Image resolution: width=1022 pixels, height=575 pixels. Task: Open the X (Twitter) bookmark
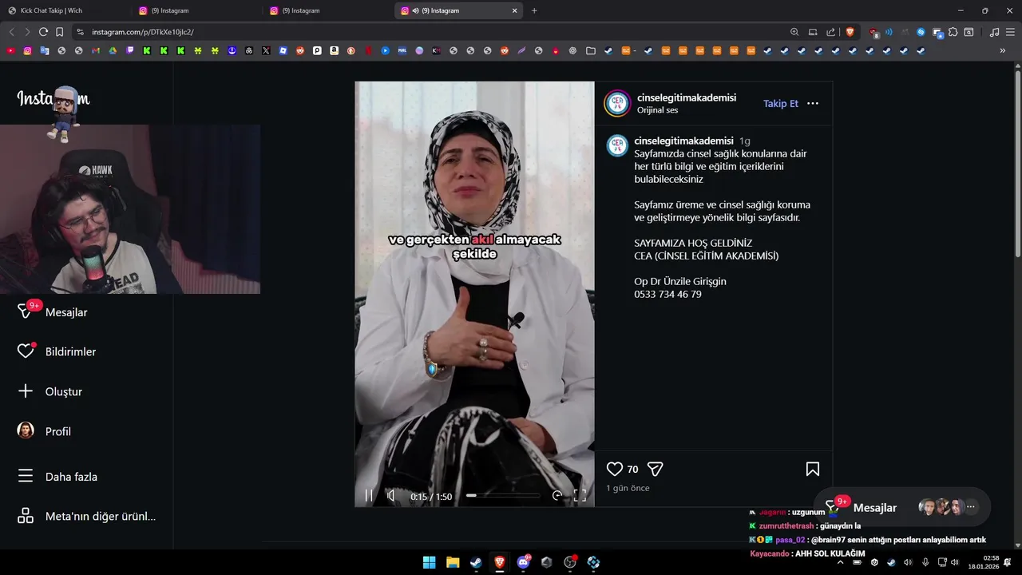point(266,50)
